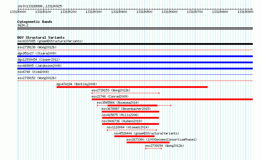The image size is (261, 160).
Task: Click the red bar under nsv3406736
Action: tap(130, 124)
